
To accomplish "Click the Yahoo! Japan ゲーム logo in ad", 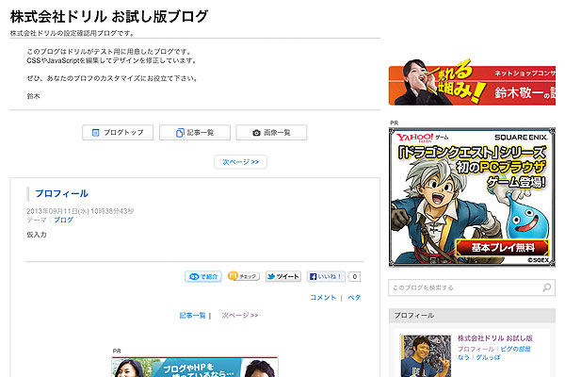I will pyautogui.click(x=422, y=138).
